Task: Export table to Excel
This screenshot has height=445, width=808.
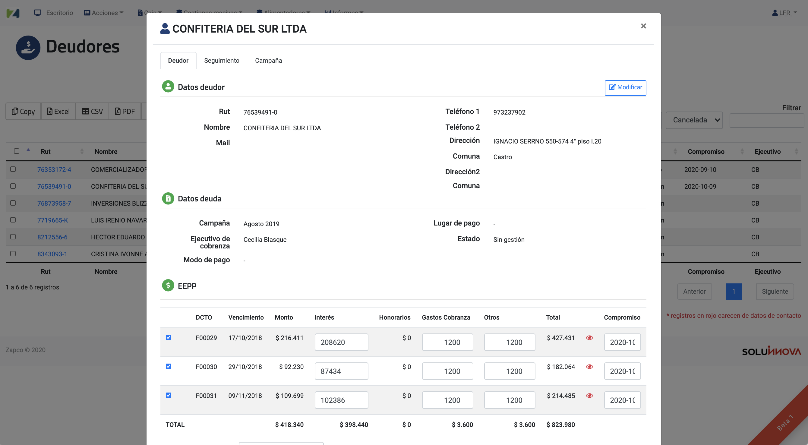Action: pyautogui.click(x=58, y=111)
